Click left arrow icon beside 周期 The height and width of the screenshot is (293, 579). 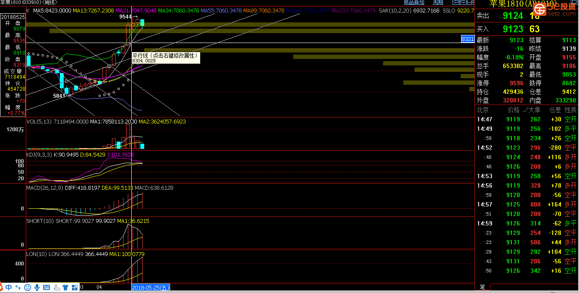pos(455,2)
